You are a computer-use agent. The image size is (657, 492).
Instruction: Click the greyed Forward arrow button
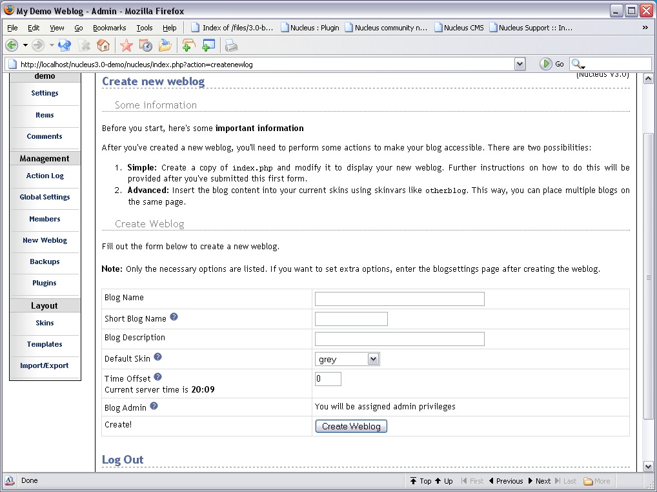[38, 45]
